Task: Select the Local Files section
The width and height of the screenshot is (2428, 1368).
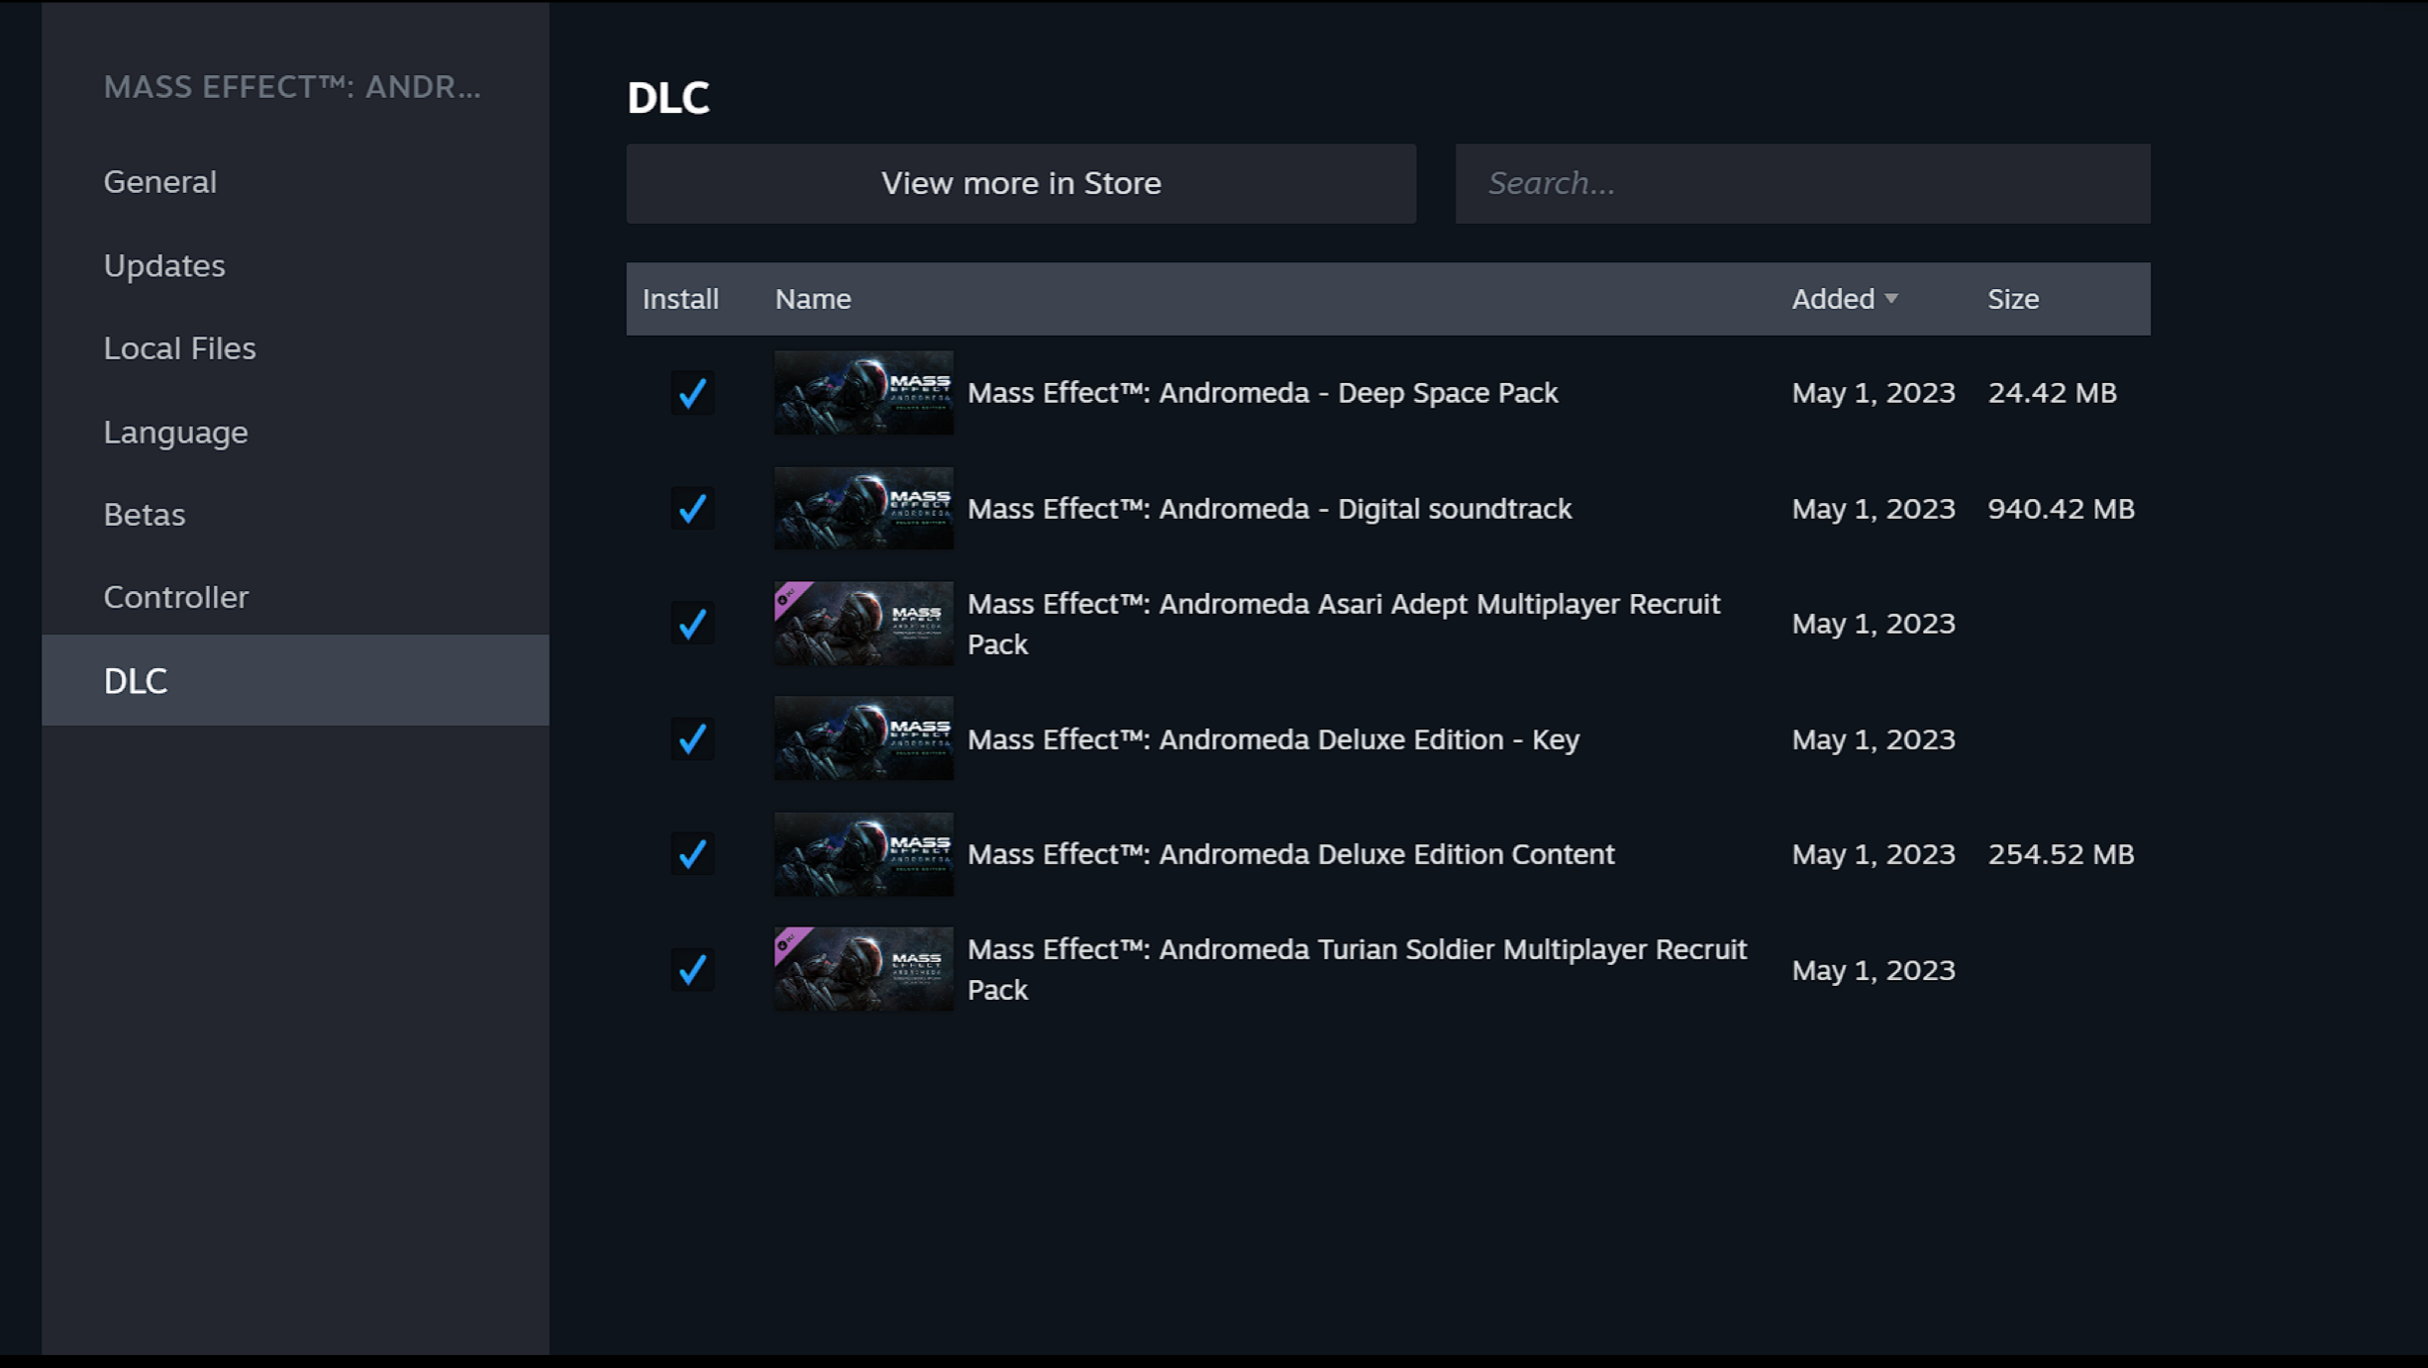Action: coord(180,347)
